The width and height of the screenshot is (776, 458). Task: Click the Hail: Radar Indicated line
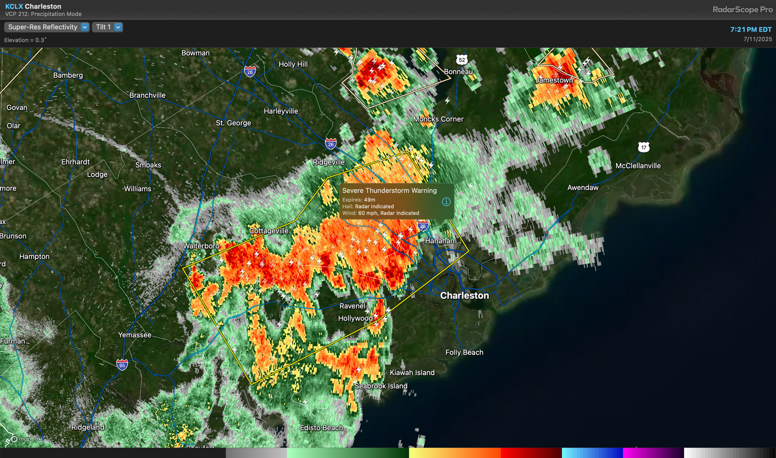(x=368, y=206)
